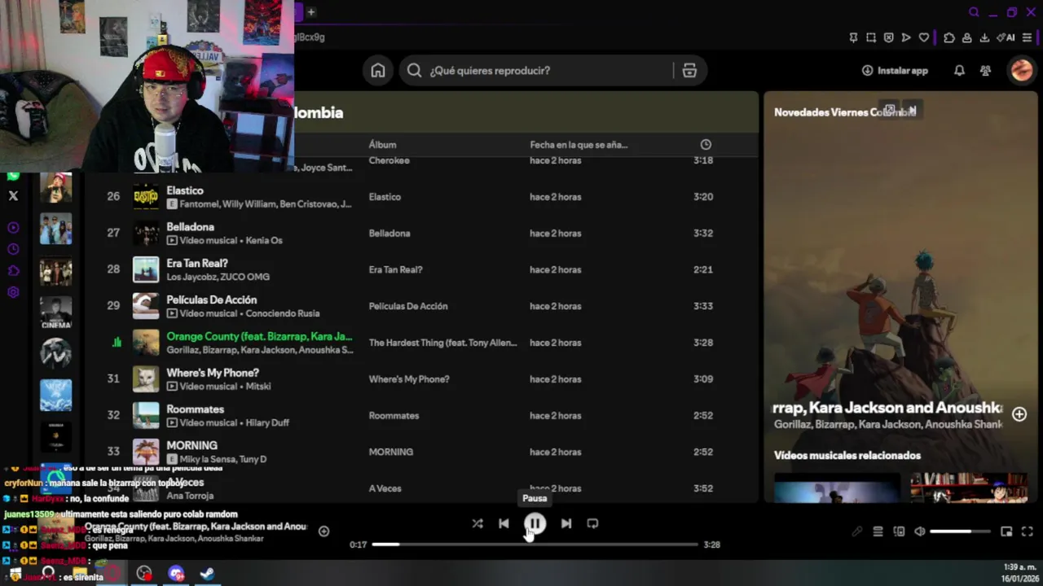
Task: Sort by 'Fecha en la que se añadió' column
Action: pos(579,145)
